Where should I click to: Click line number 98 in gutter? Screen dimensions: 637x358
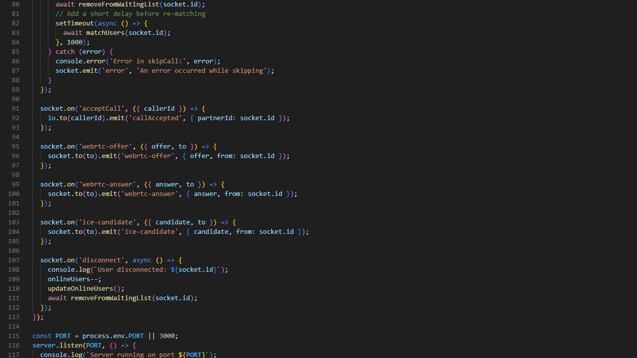14,175
